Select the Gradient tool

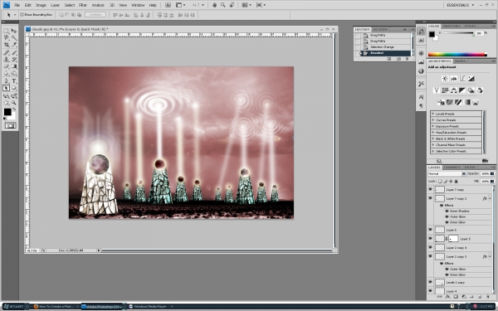pos(13,66)
